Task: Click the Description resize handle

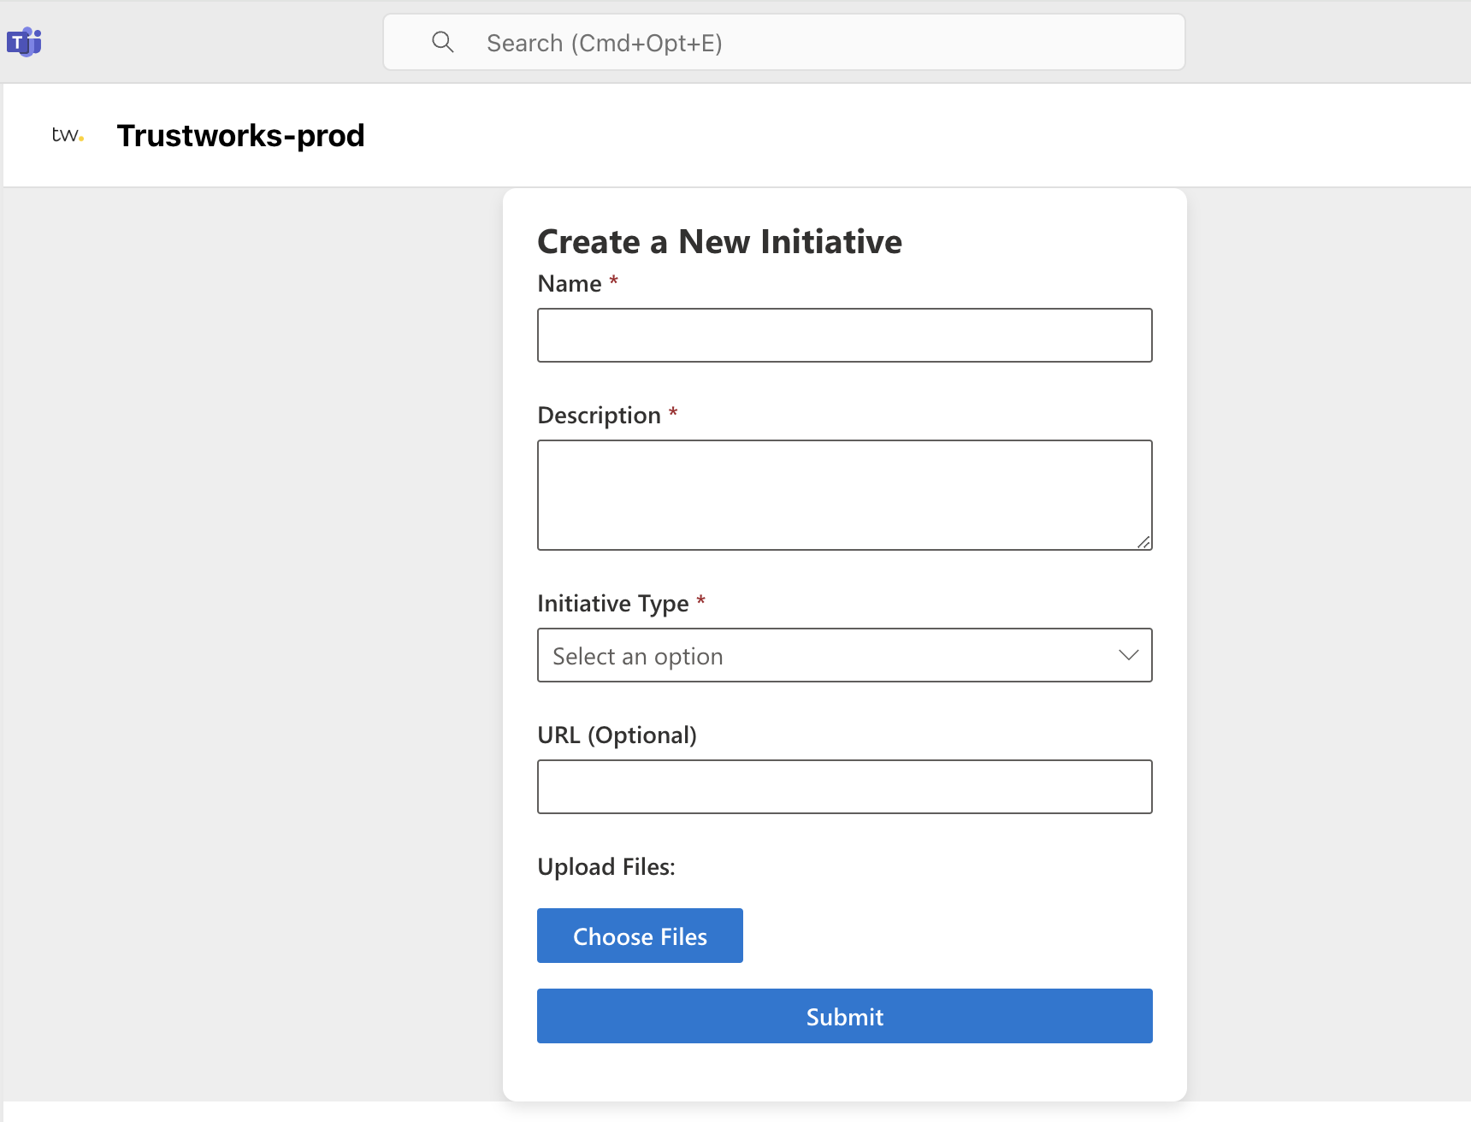Action: click(x=1143, y=542)
